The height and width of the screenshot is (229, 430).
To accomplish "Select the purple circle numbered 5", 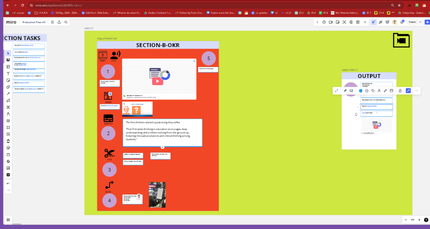I will point(209,58).
